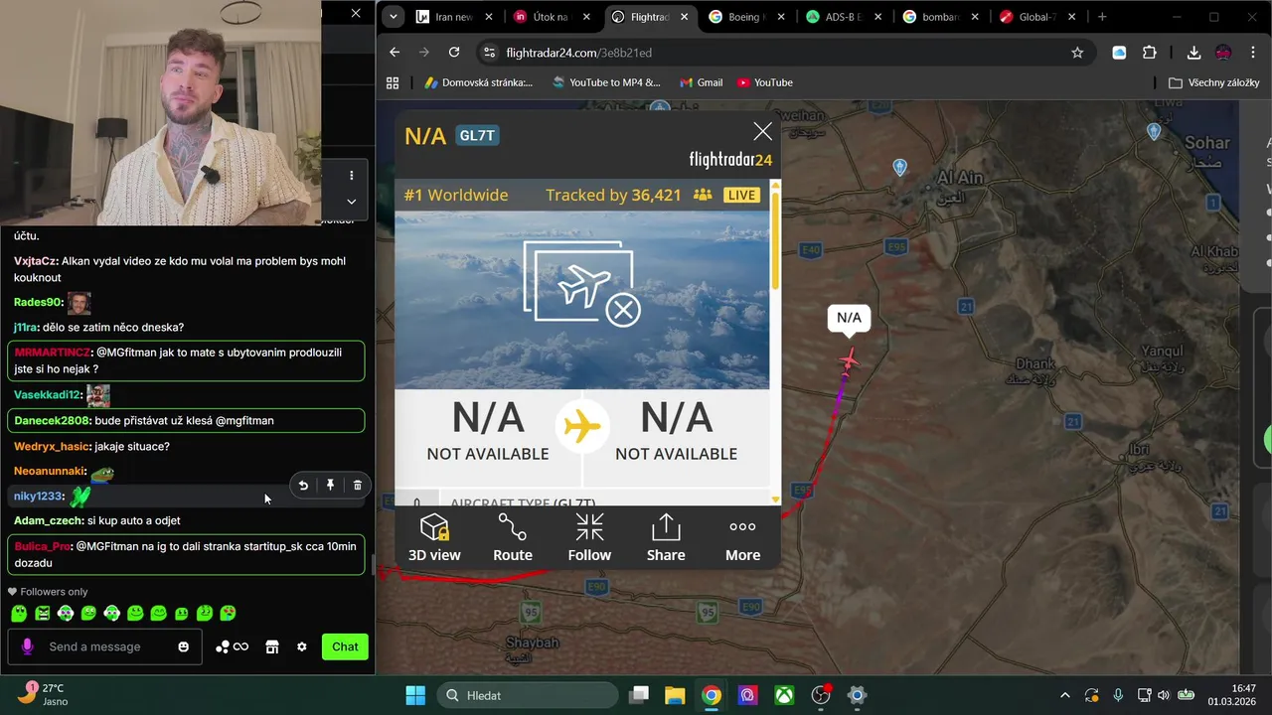Click the first green blob emote
1272x715 pixels.
click(x=19, y=614)
